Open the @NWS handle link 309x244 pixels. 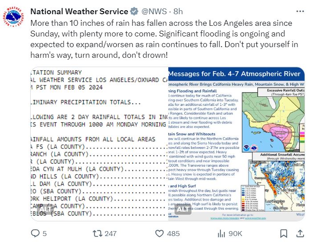coord(154,12)
